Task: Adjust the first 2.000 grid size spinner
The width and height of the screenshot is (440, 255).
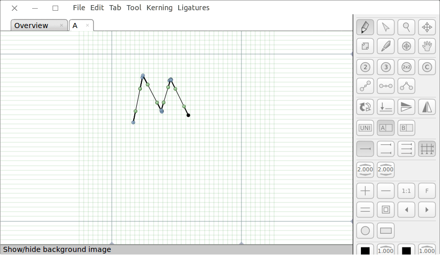Action: pyautogui.click(x=365, y=169)
